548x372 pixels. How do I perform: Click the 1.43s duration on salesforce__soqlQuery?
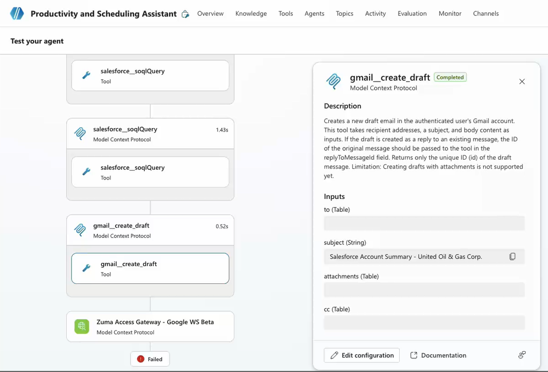tap(222, 130)
